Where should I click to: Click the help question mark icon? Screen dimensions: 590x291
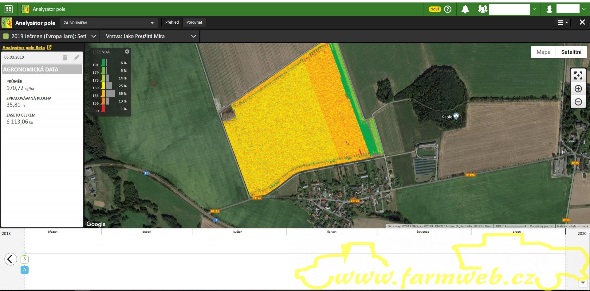pos(448,9)
